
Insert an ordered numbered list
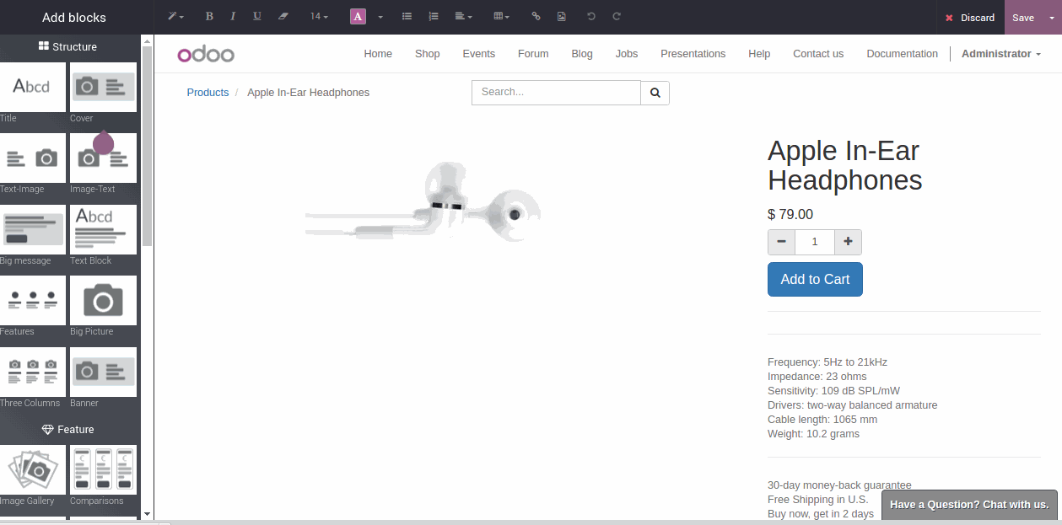tap(434, 17)
